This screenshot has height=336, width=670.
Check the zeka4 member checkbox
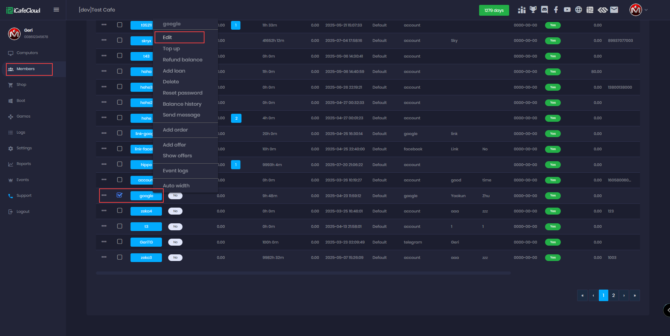pos(120,211)
